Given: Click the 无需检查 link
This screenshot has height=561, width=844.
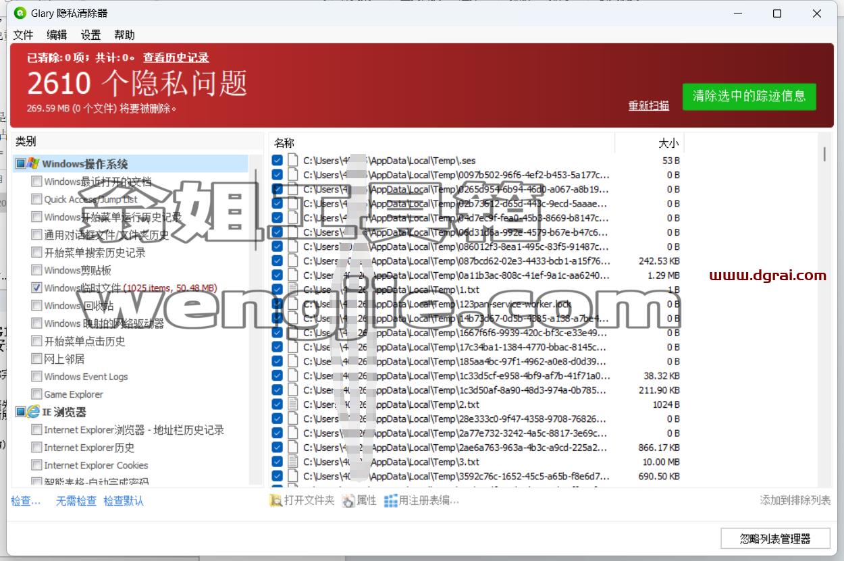Looking at the screenshot, I should [x=76, y=501].
